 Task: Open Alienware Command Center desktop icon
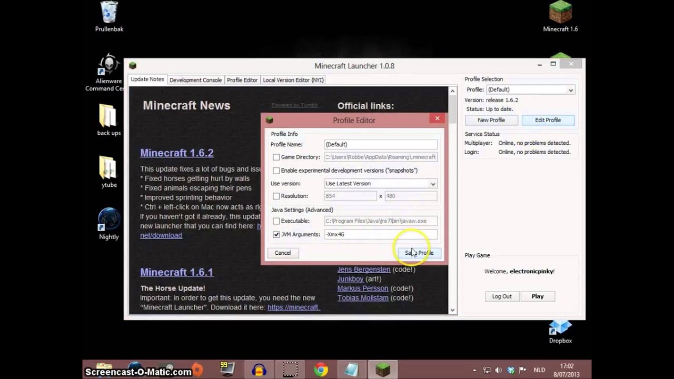click(x=108, y=73)
